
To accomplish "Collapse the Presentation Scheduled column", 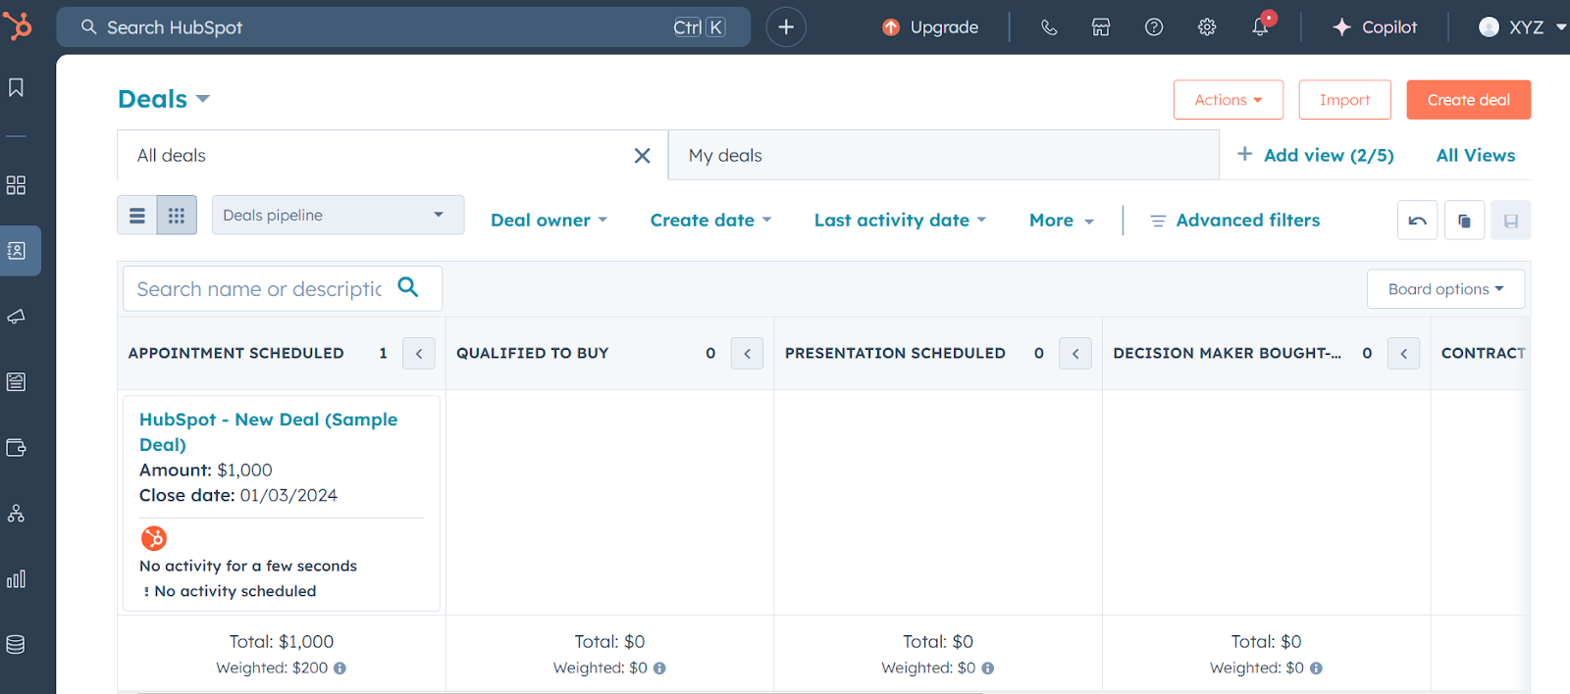I will coord(1075,353).
